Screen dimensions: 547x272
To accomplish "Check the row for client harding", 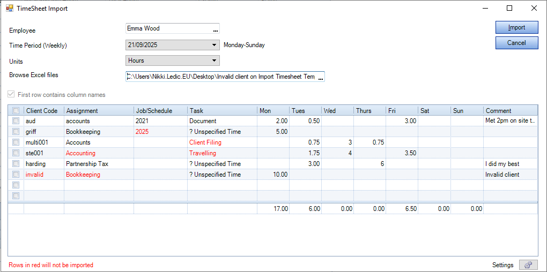I will pos(16,164).
